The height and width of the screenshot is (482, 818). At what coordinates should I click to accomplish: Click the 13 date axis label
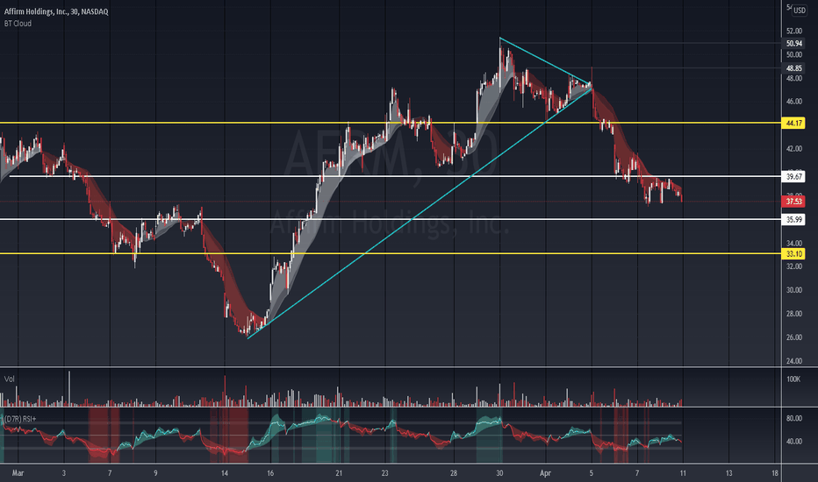(x=728, y=473)
